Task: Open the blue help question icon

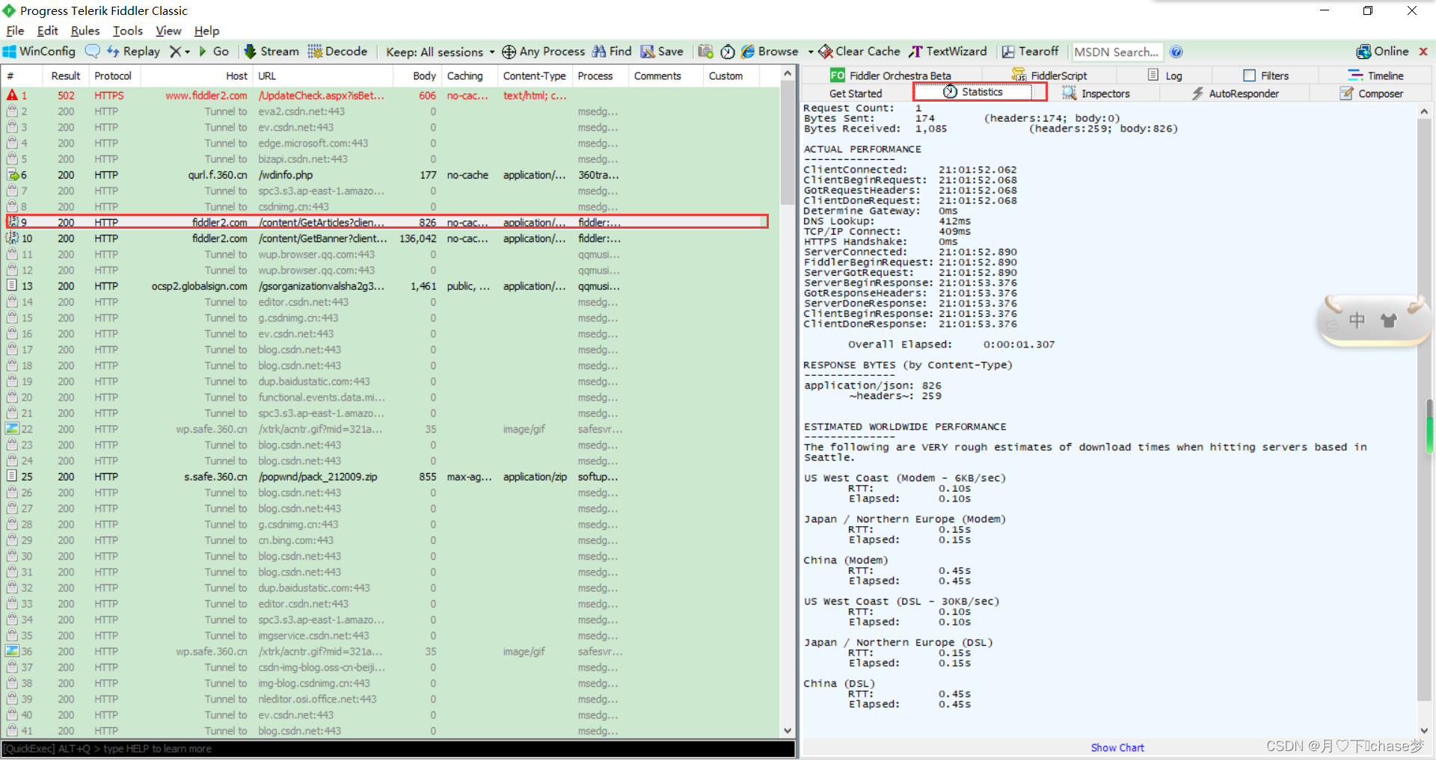Action: [x=1176, y=52]
